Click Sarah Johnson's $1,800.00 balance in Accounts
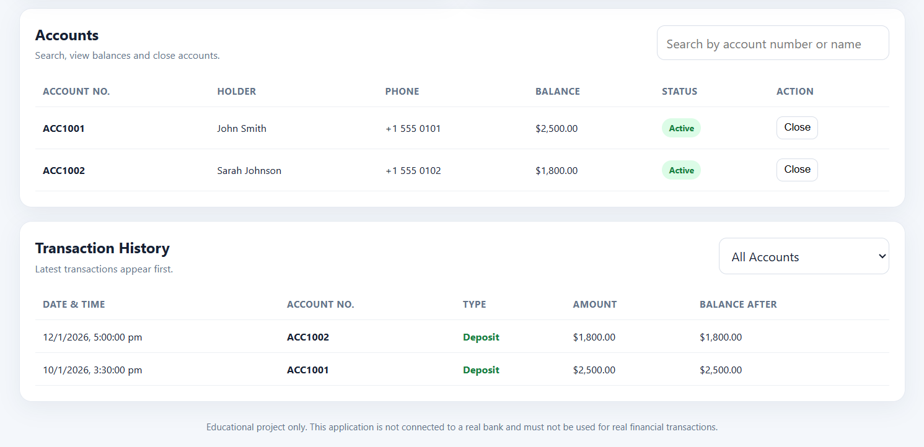 (557, 171)
